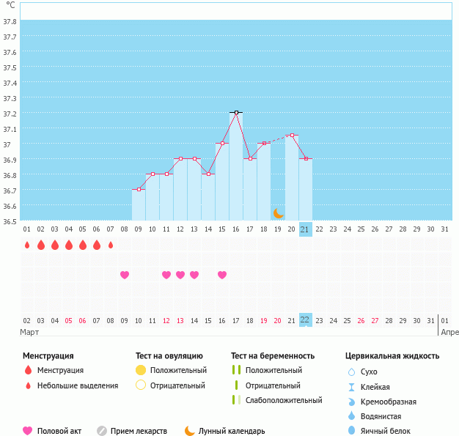
Task: Click the yellow 'Положительный' ovulation test circle
Action: (x=141, y=370)
